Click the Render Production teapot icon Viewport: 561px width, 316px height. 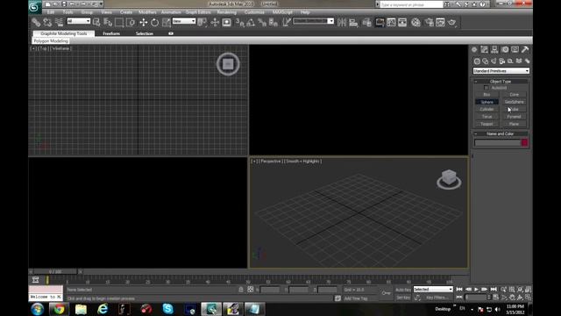coord(452,22)
